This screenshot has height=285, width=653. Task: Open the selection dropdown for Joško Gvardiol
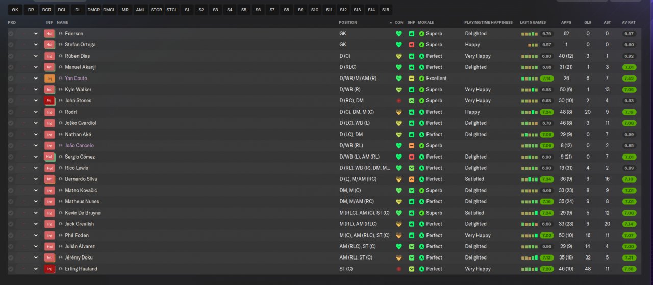point(36,123)
